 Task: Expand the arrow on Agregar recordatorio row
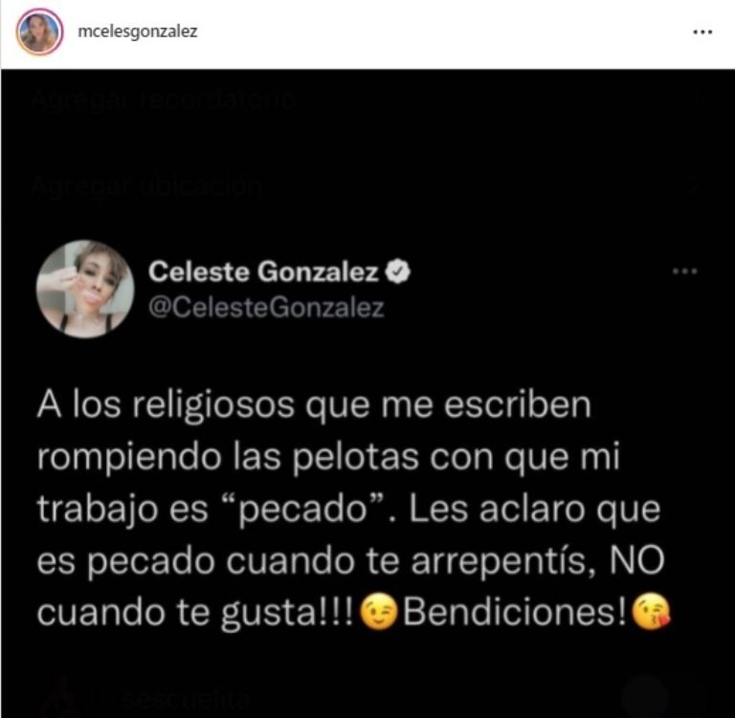(696, 99)
